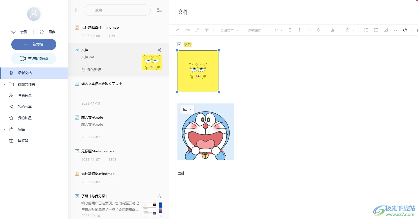Screen dimensions: 418x219
Task: Select the eraser clear-format tool
Action: (x=197, y=30)
